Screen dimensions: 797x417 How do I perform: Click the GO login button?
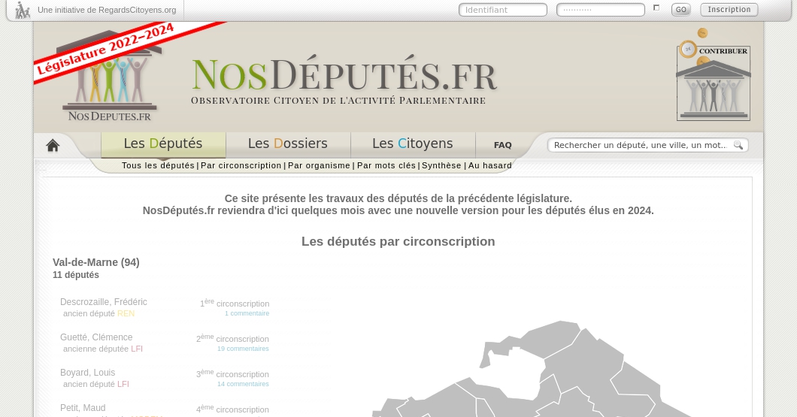[x=680, y=10]
